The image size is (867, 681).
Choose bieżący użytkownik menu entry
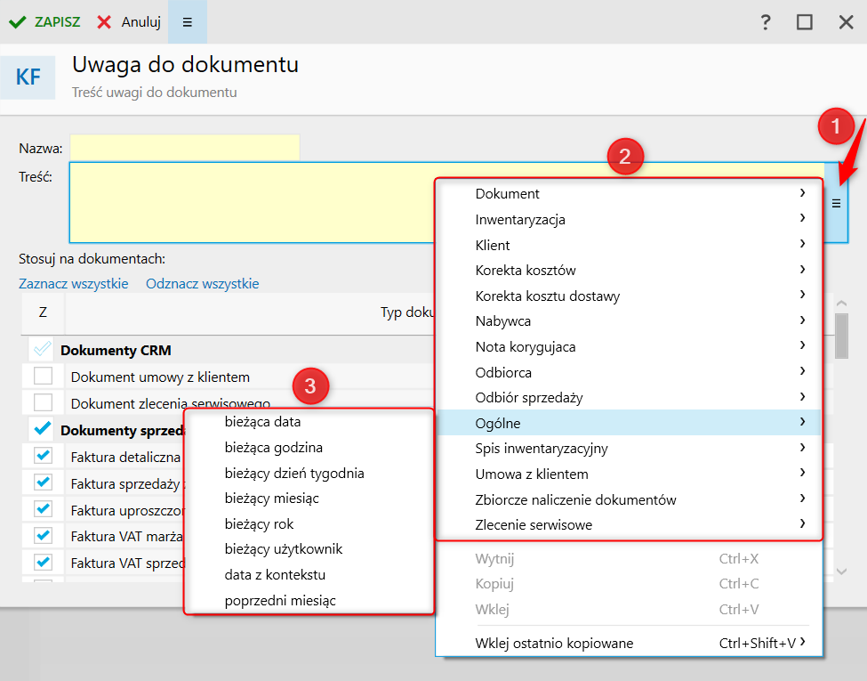283,549
